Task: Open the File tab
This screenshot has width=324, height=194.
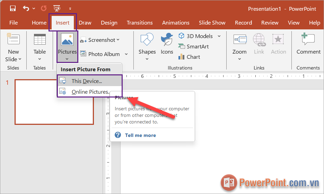Action: 14,23
